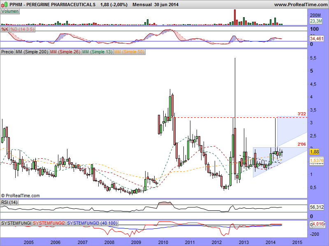Screen dimensions: 329x246
Task: Click the candlestick chart icon beside PPHM
Action: coord(5,5)
